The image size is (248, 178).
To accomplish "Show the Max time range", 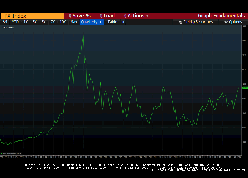I will 74,22.
